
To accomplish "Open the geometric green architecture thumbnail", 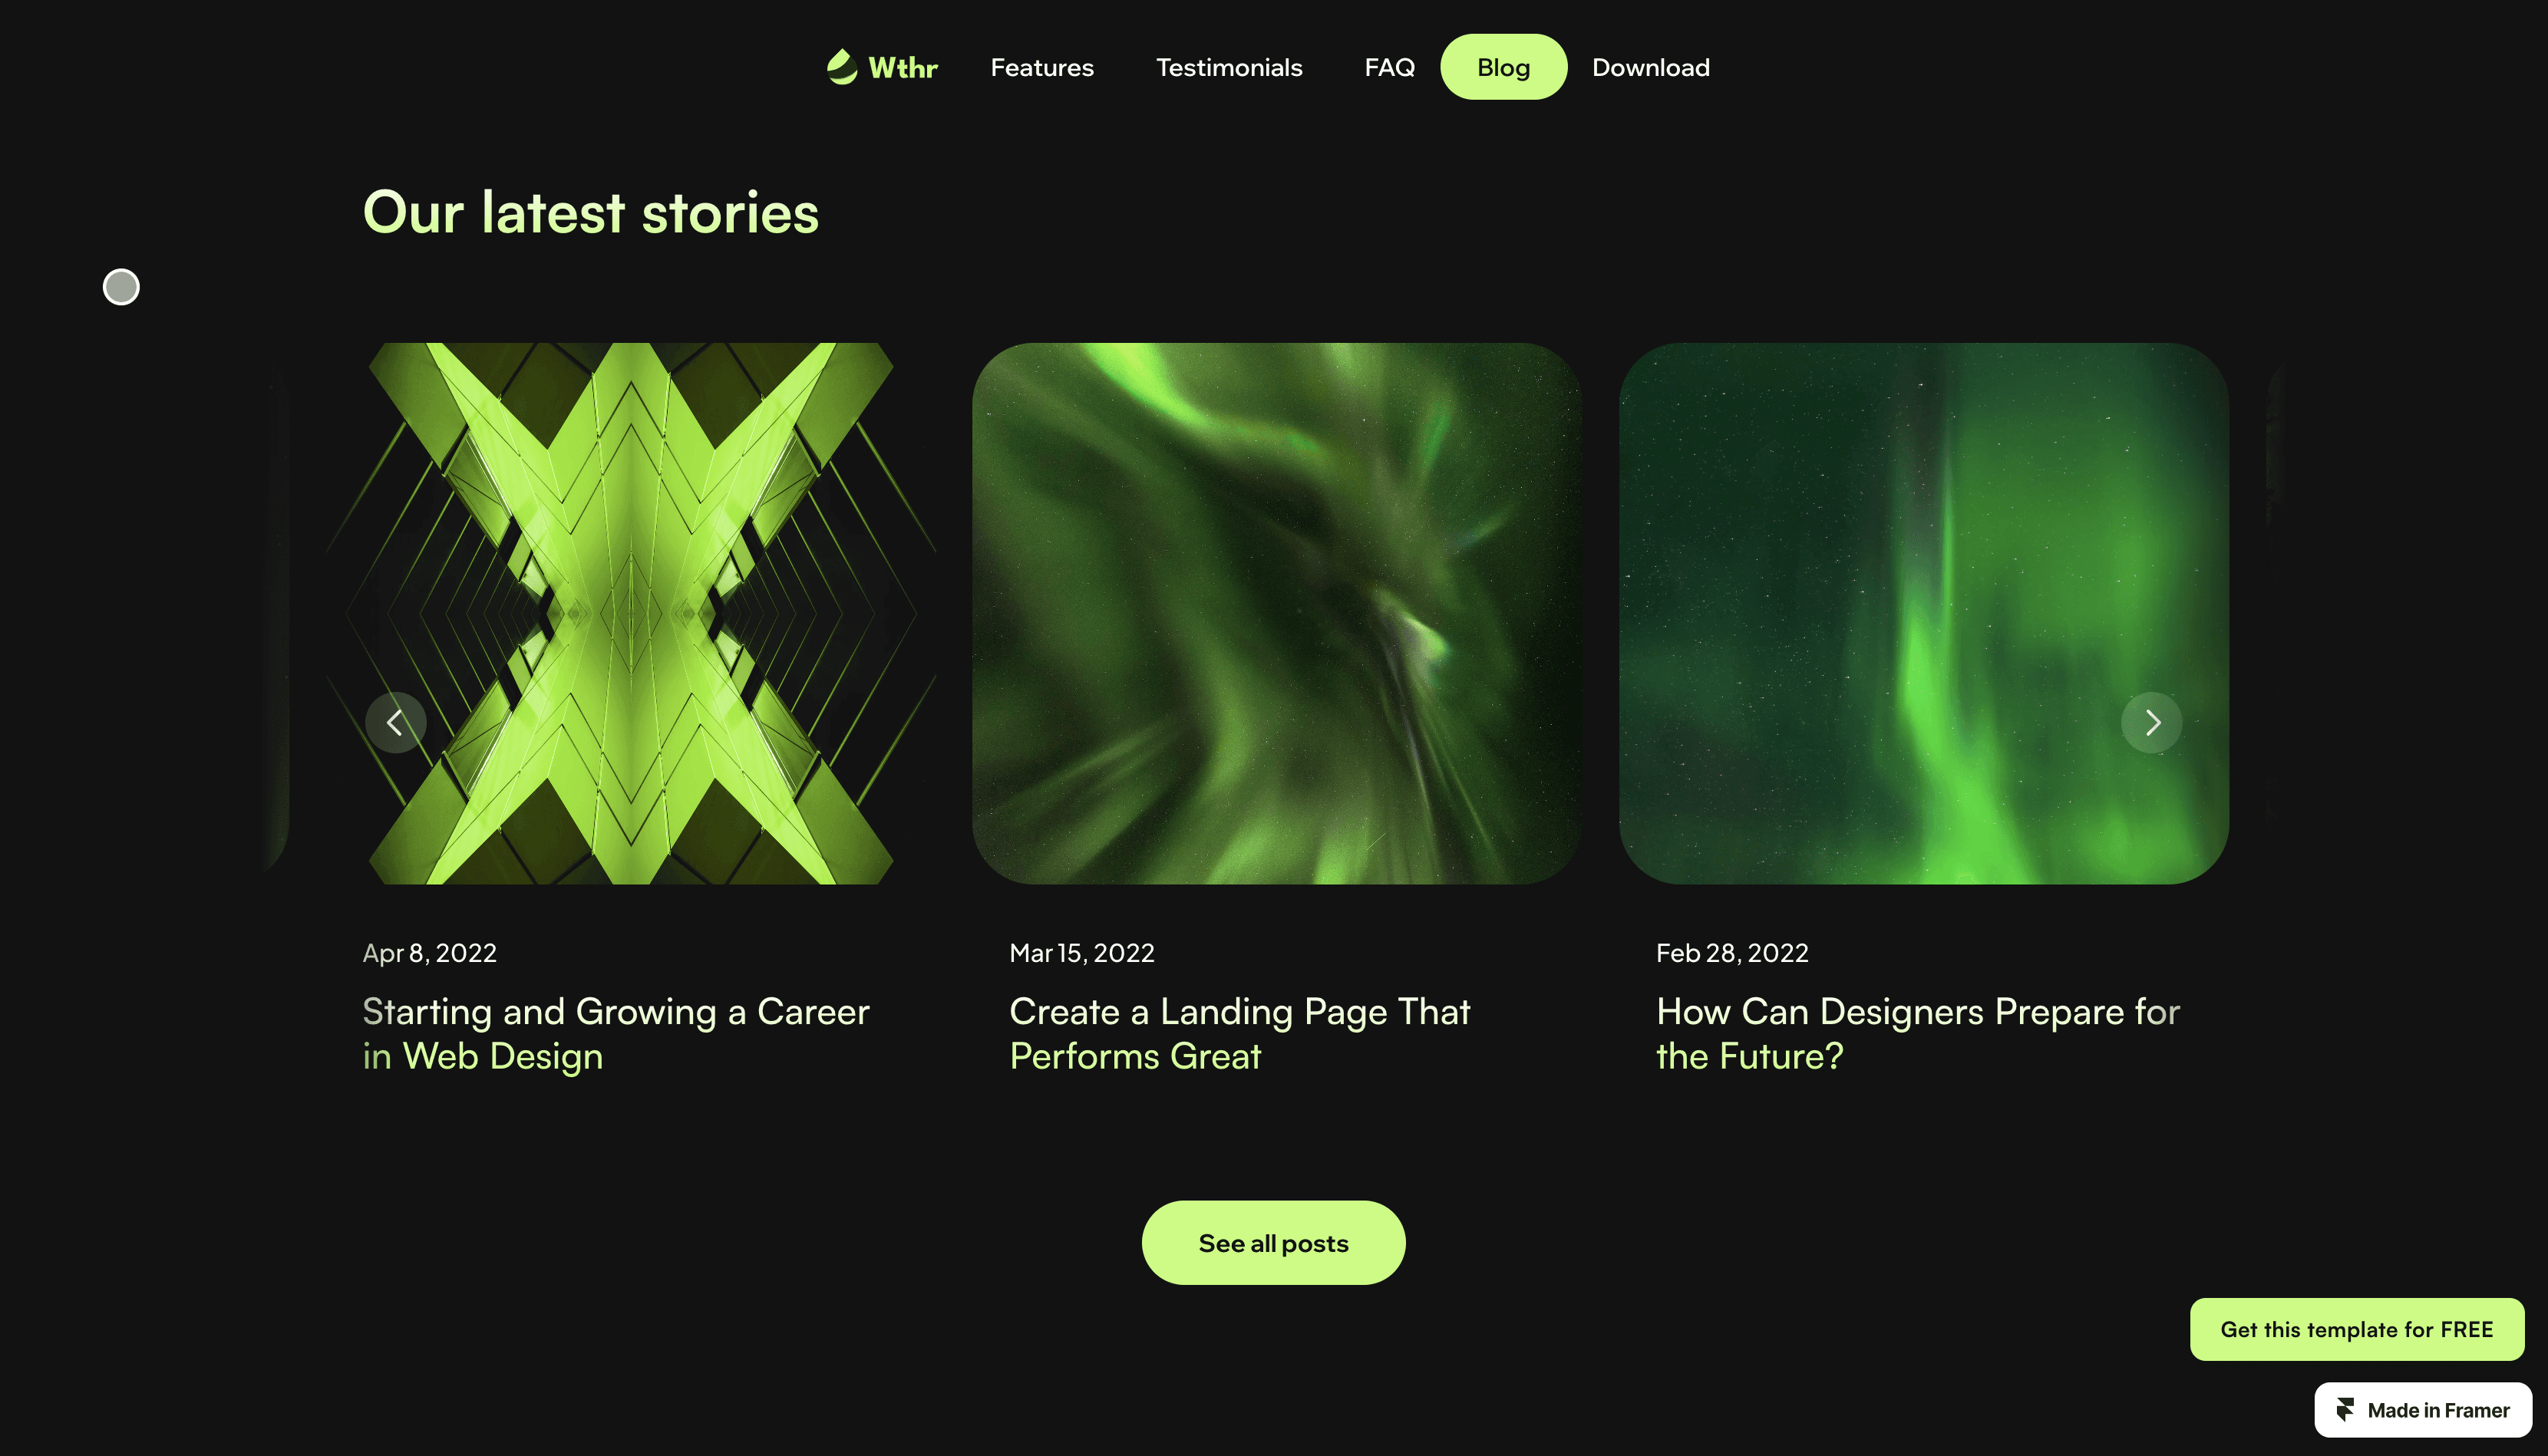I will pos(630,613).
